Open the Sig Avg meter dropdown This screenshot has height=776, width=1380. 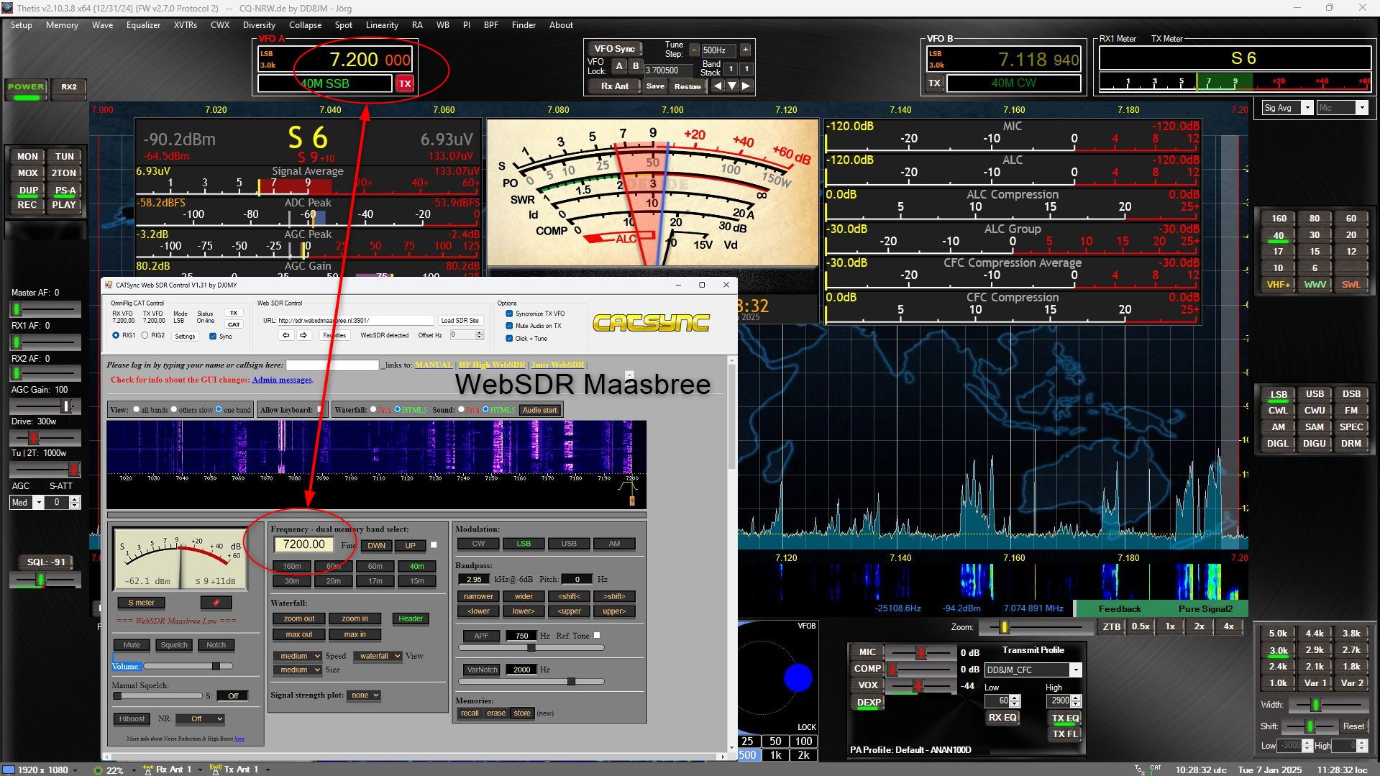[x=1307, y=108]
